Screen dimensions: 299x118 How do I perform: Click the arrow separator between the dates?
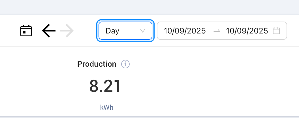click(217, 31)
